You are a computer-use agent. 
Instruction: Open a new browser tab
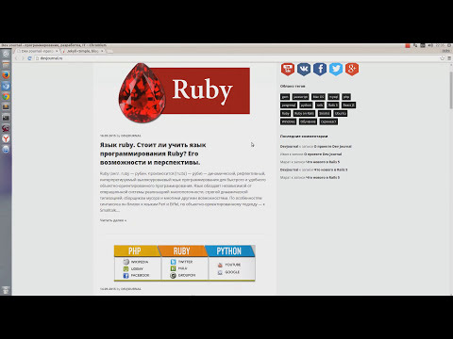click(x=109, y=51)
